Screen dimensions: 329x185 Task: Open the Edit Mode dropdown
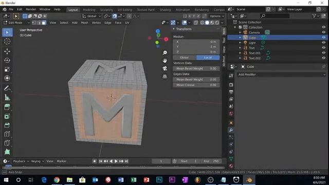(x=16, y=23)
